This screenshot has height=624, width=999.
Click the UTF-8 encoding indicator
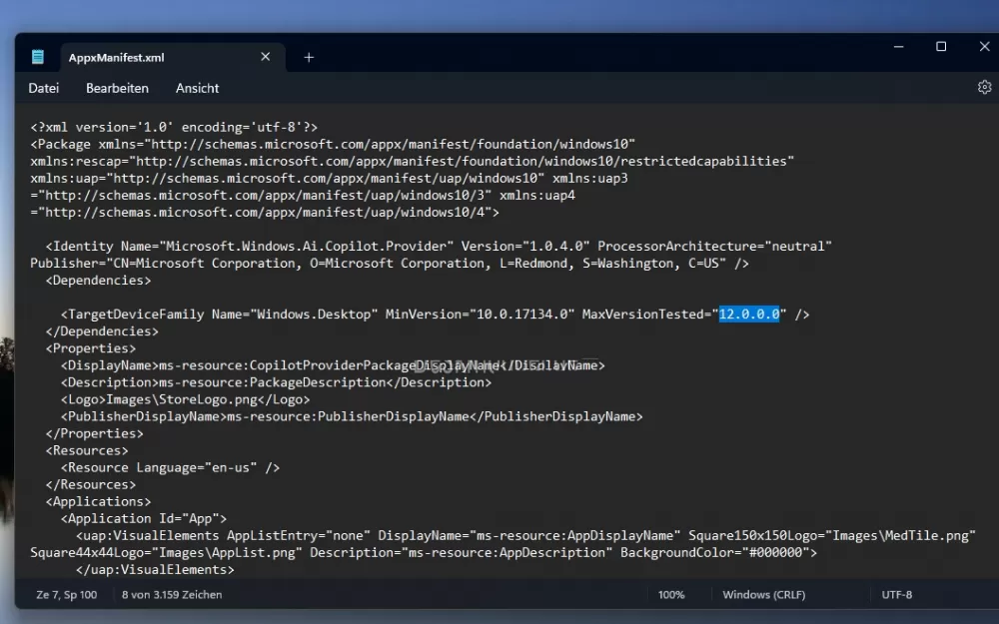[x=897, y=595]
